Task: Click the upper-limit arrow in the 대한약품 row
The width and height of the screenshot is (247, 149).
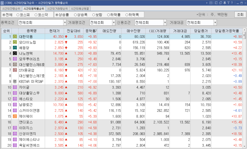Action: [x=66, y=37]
